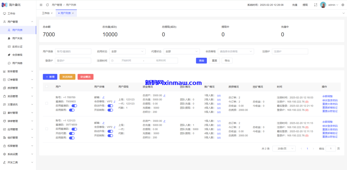Click the 重置 reset button

coord(215,61)
